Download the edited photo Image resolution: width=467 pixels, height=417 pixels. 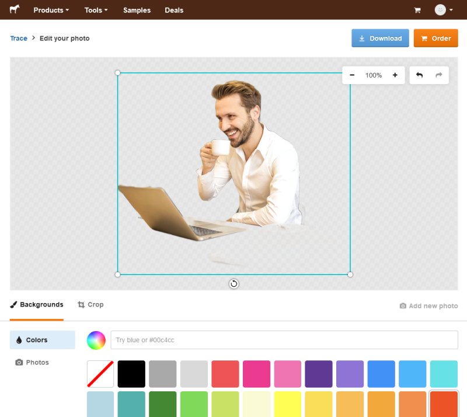click(x=380, y=38)
